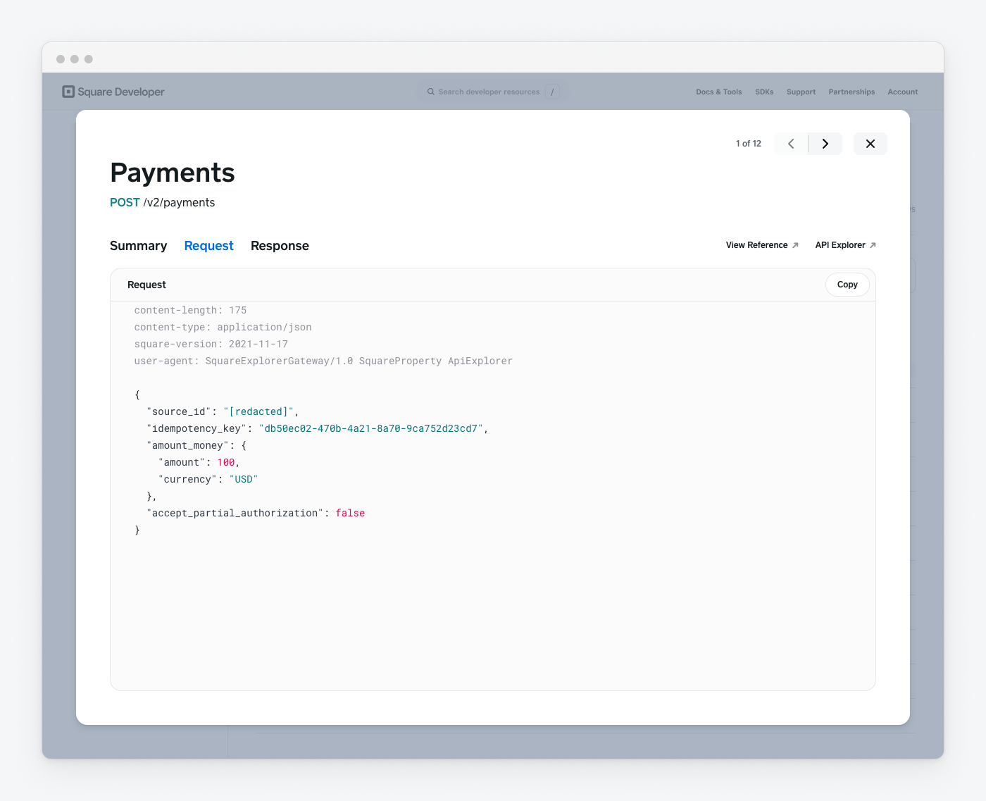Click the user-agent header line
The height and width of the screenshot is (801, 986).
[x=323, y=361]
